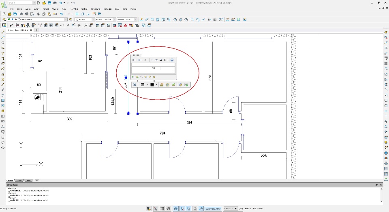The height and width of the screenshot is (212, 389).
Task: Toggle snap mode in the status bar
Action: pyautogui.click(x=156, y=209)
